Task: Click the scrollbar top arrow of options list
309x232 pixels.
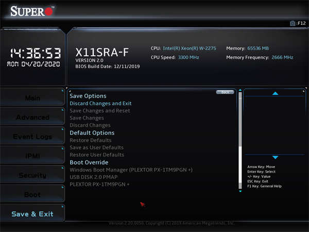Action: coord(240,90)
